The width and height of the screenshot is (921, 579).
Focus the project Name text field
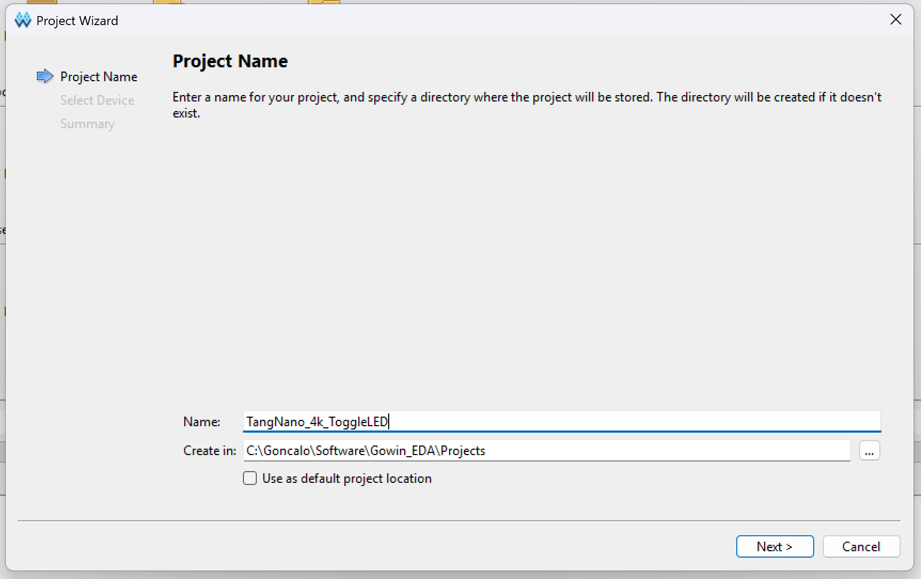pyautogui.click(x=562, y=421)
